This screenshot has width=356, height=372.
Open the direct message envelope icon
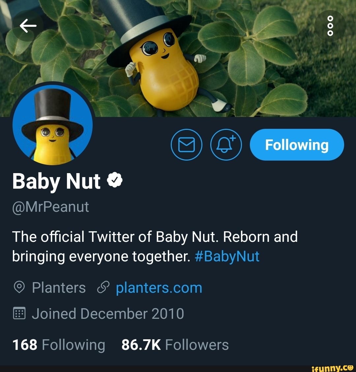187,144
